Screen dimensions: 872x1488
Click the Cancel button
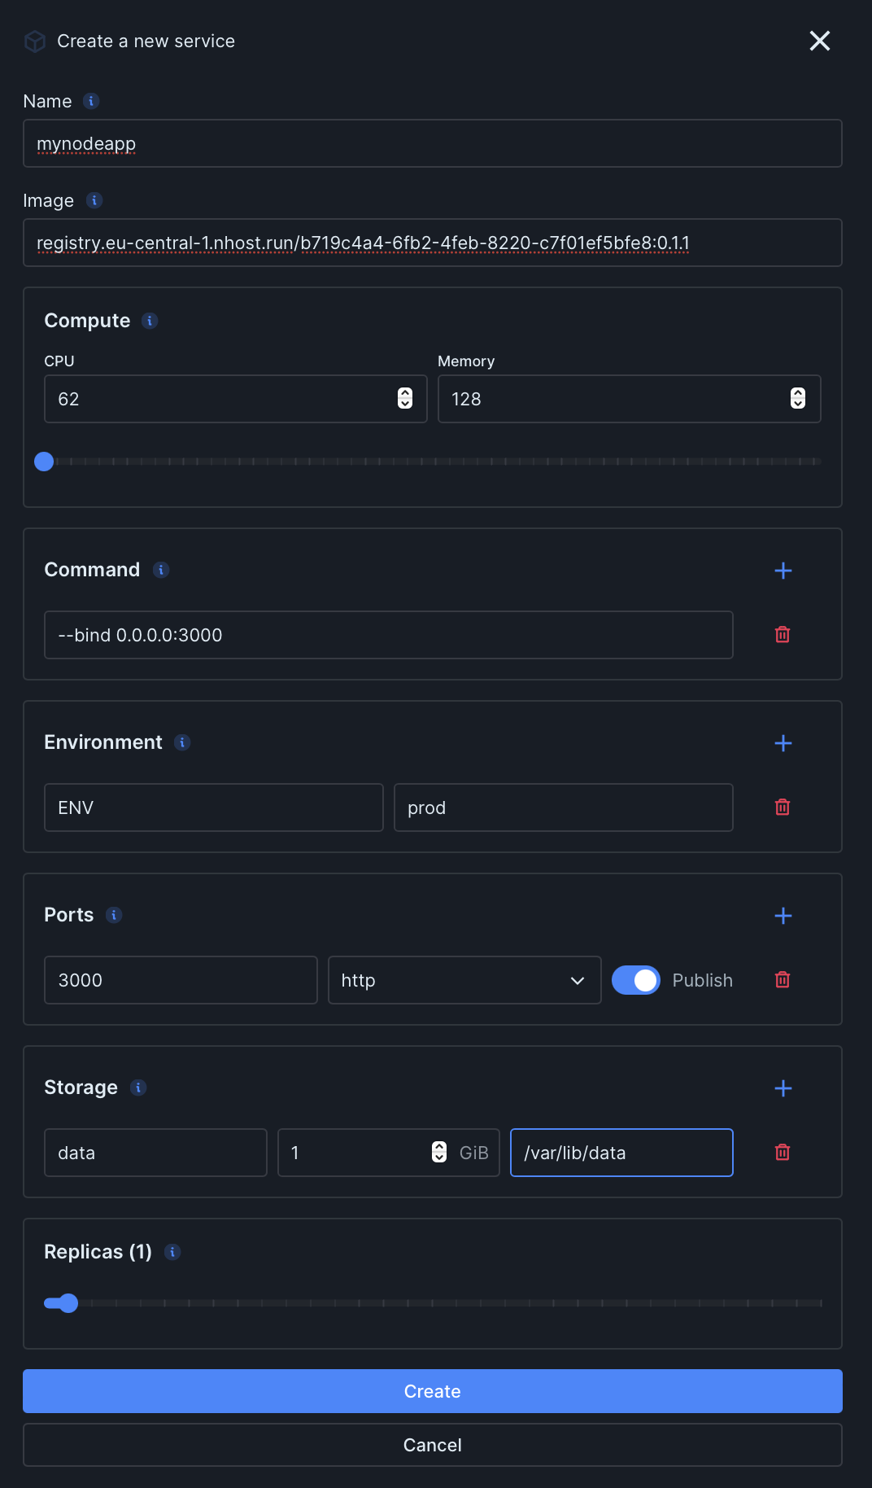tap(433, 1445)
